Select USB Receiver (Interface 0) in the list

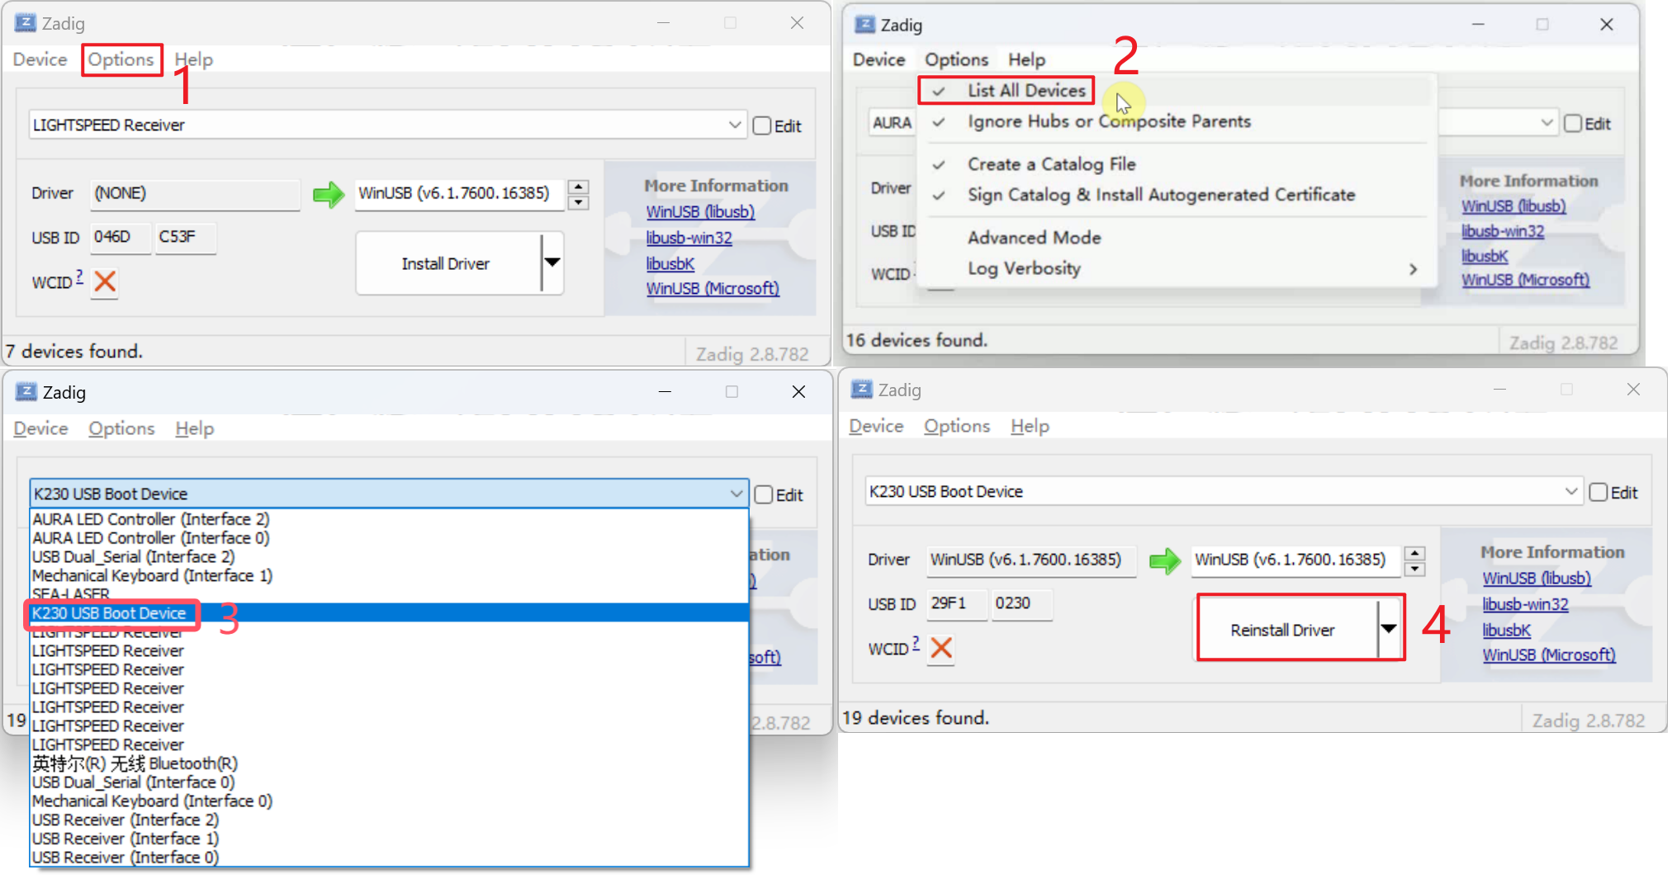389,858
